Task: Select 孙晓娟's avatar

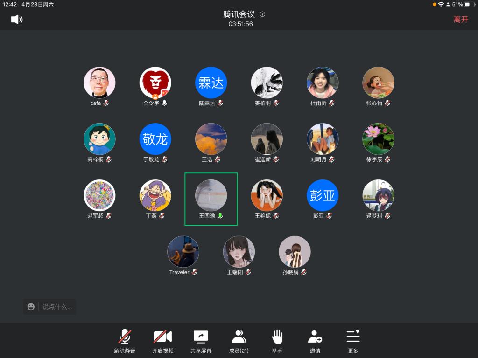Action: pyautogui.click(x=295, y=252)
